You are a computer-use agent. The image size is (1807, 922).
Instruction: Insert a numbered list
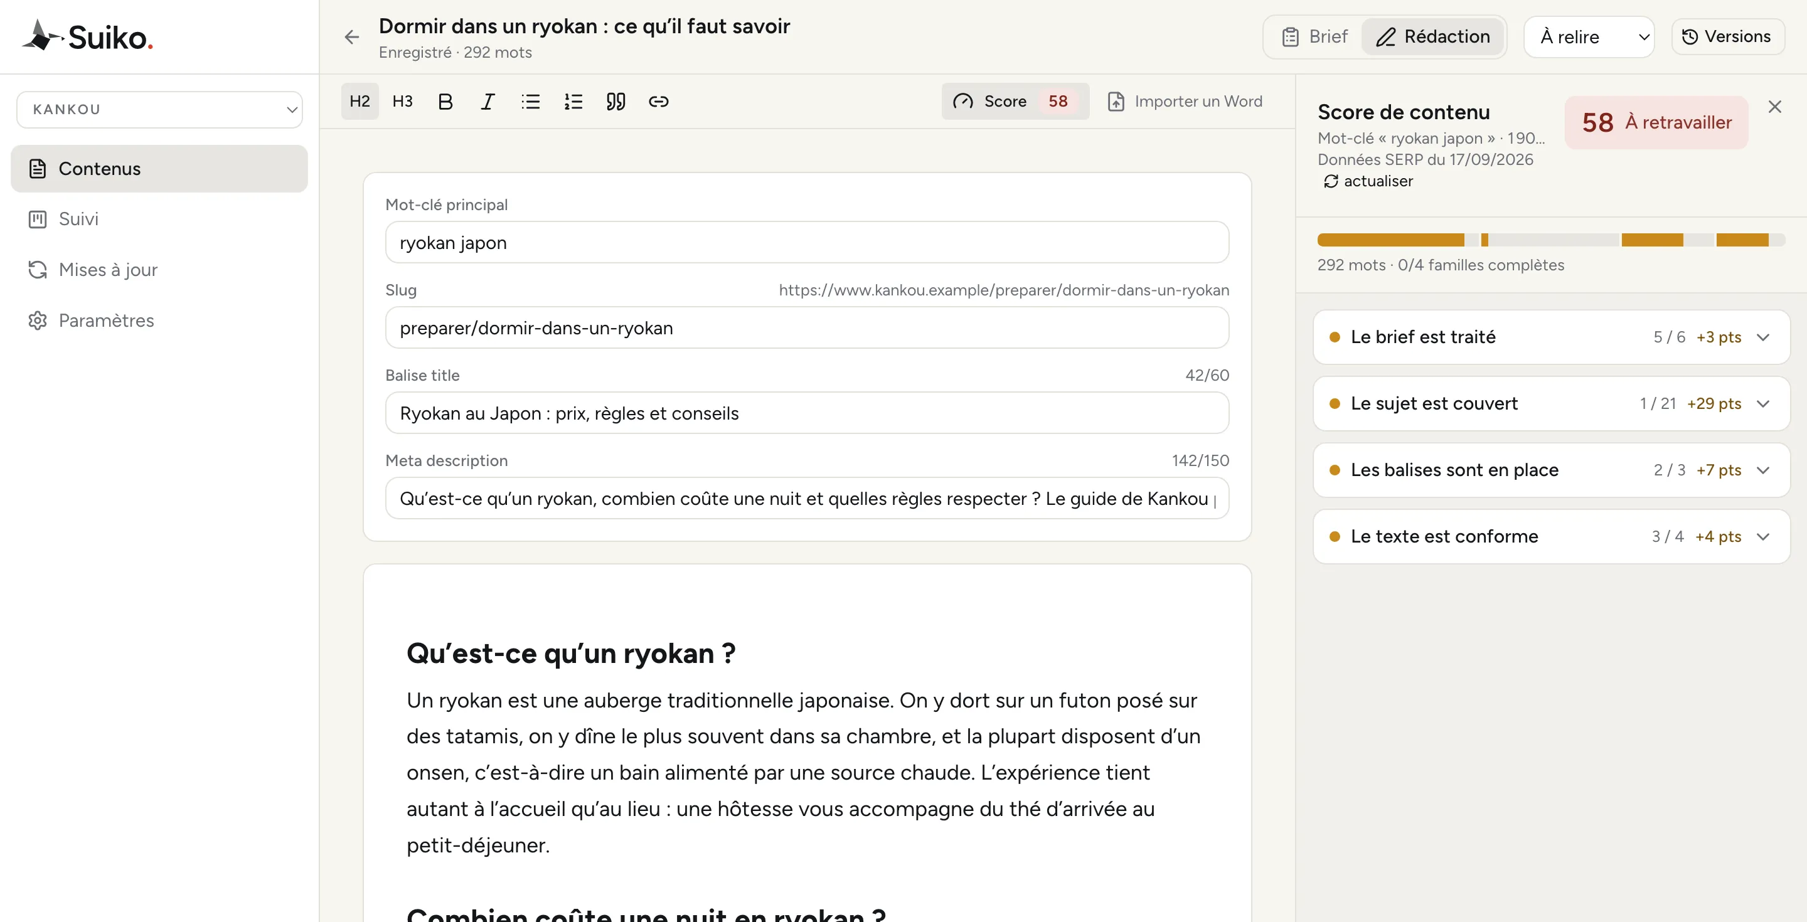[573, 101]
